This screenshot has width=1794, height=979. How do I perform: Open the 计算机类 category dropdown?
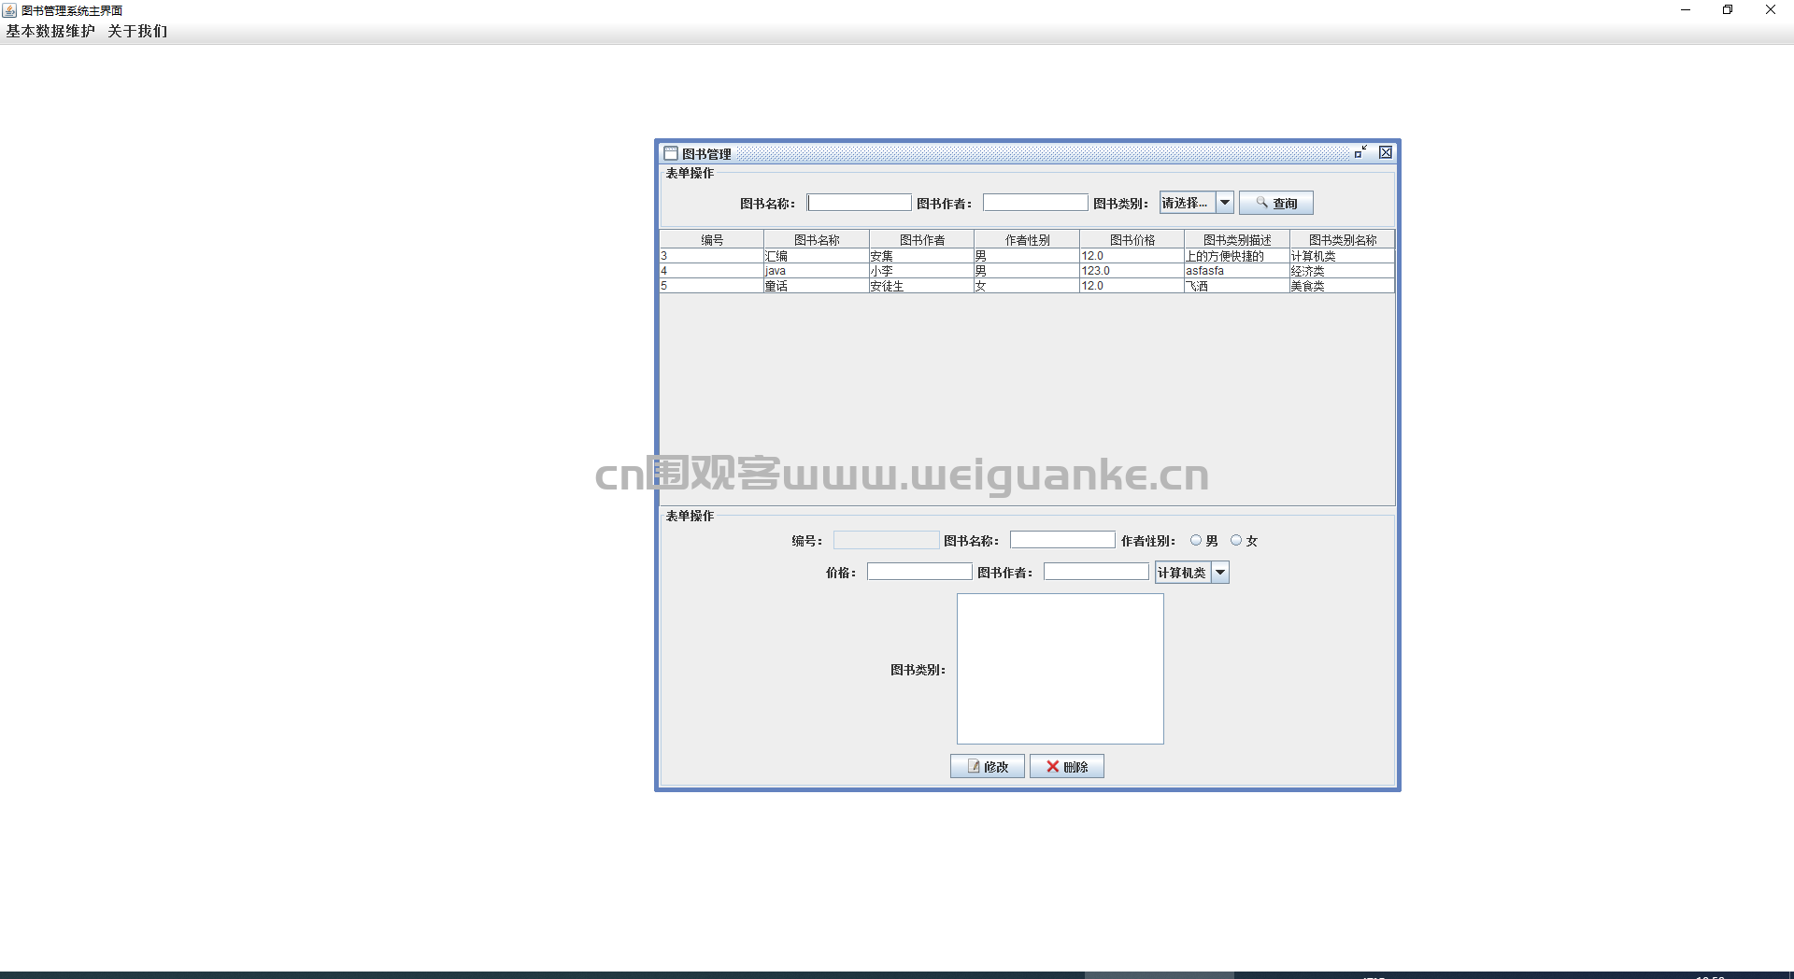pyautogui.click(x=1192, y=573)
